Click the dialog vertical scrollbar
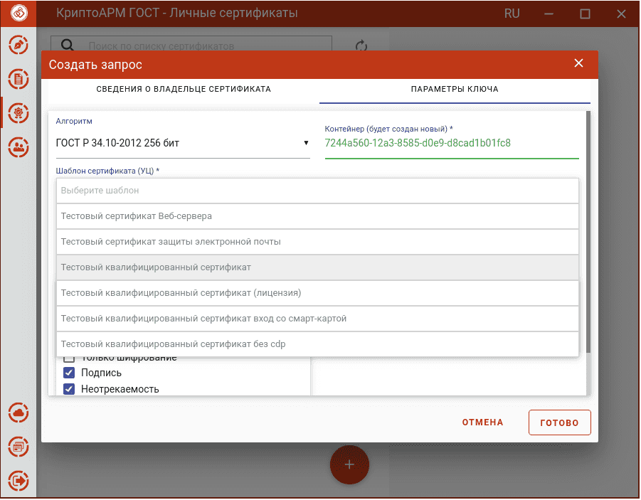Viewport: 641px width, 500px height. pos(588,232)
